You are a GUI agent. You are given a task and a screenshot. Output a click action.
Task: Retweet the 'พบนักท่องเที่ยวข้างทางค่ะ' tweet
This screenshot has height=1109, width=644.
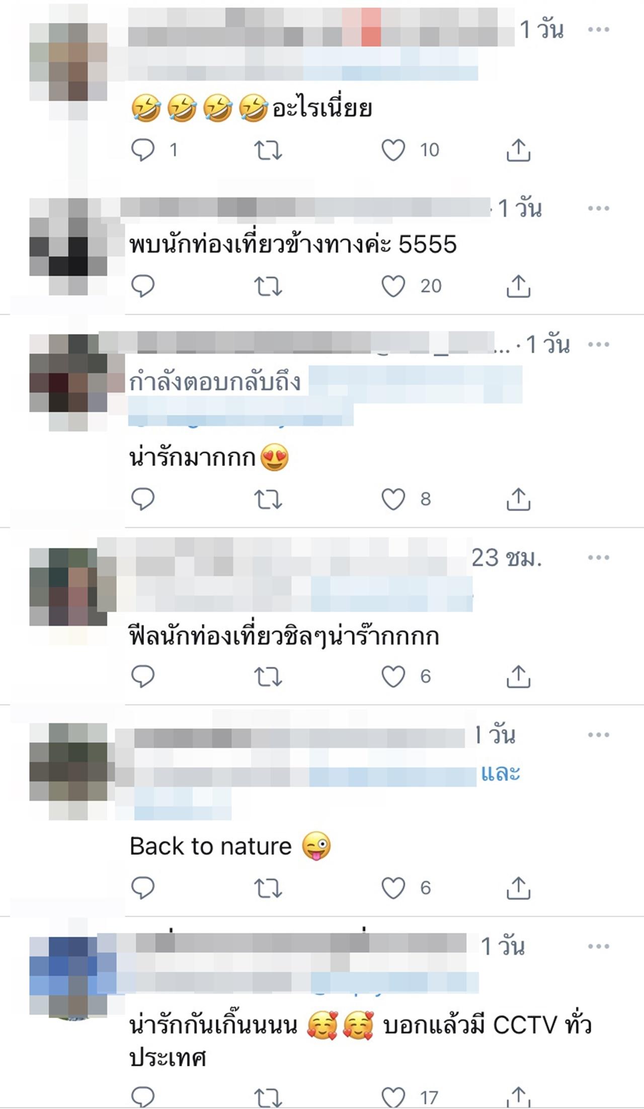click(x=268, y=286)
